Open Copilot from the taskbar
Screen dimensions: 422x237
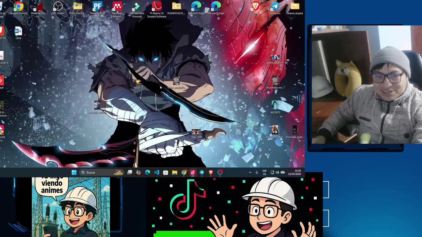point(138,172)
